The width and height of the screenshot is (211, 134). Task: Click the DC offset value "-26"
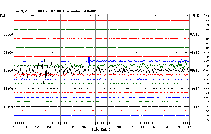click(207, 75)
